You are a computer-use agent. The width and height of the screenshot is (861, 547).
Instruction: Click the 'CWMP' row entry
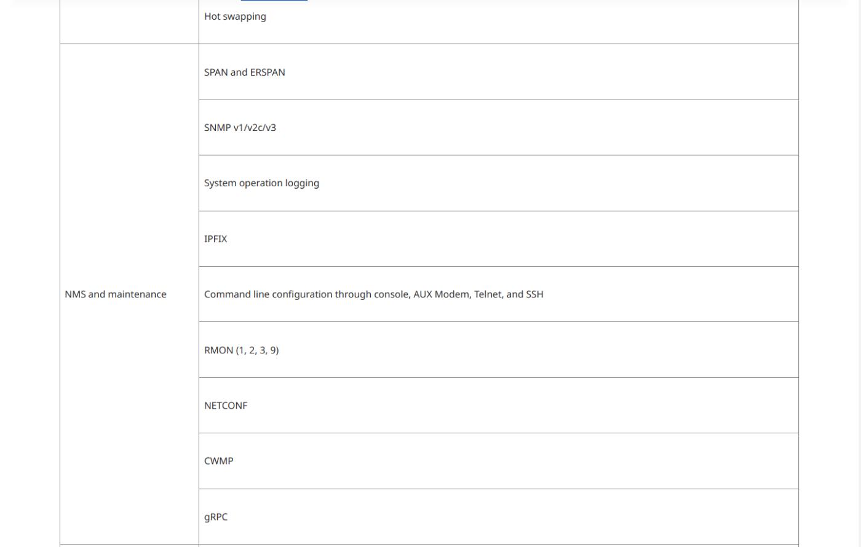tap(218, 461)
